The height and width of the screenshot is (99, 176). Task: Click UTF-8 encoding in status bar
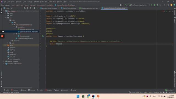[x=150, y=92]
